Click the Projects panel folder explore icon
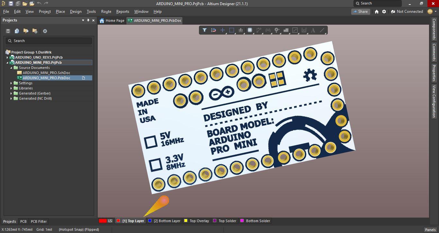 pos(26,31)
